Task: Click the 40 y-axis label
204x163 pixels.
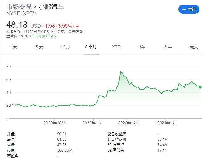Action: 9,92
